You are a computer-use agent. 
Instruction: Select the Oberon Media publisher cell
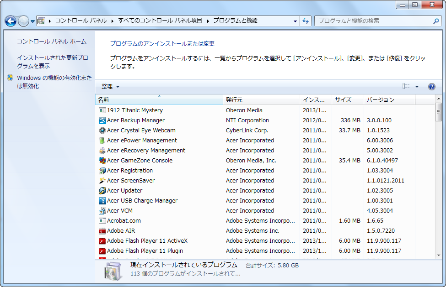244,110
